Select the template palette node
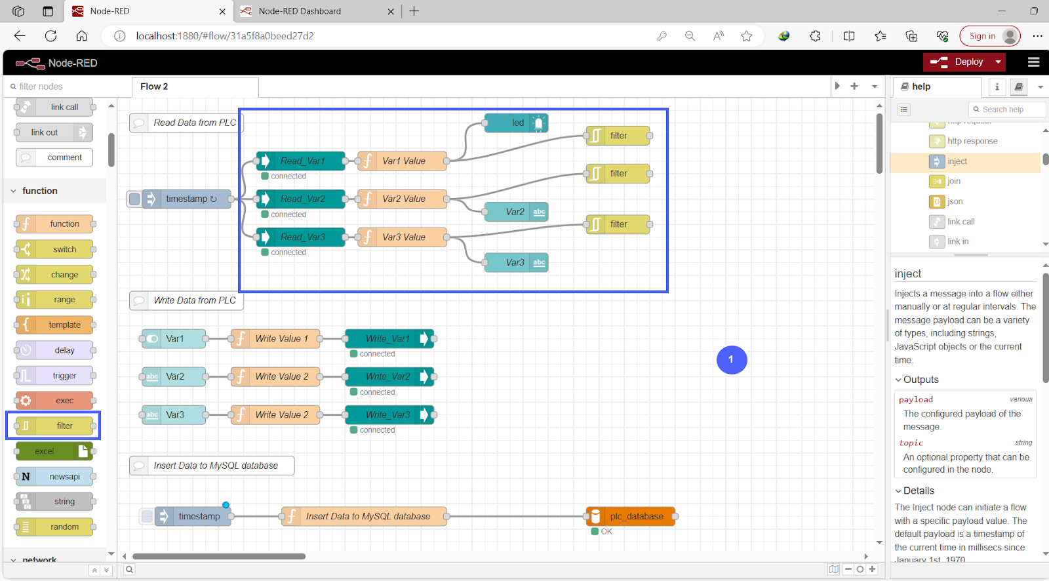 54,325
